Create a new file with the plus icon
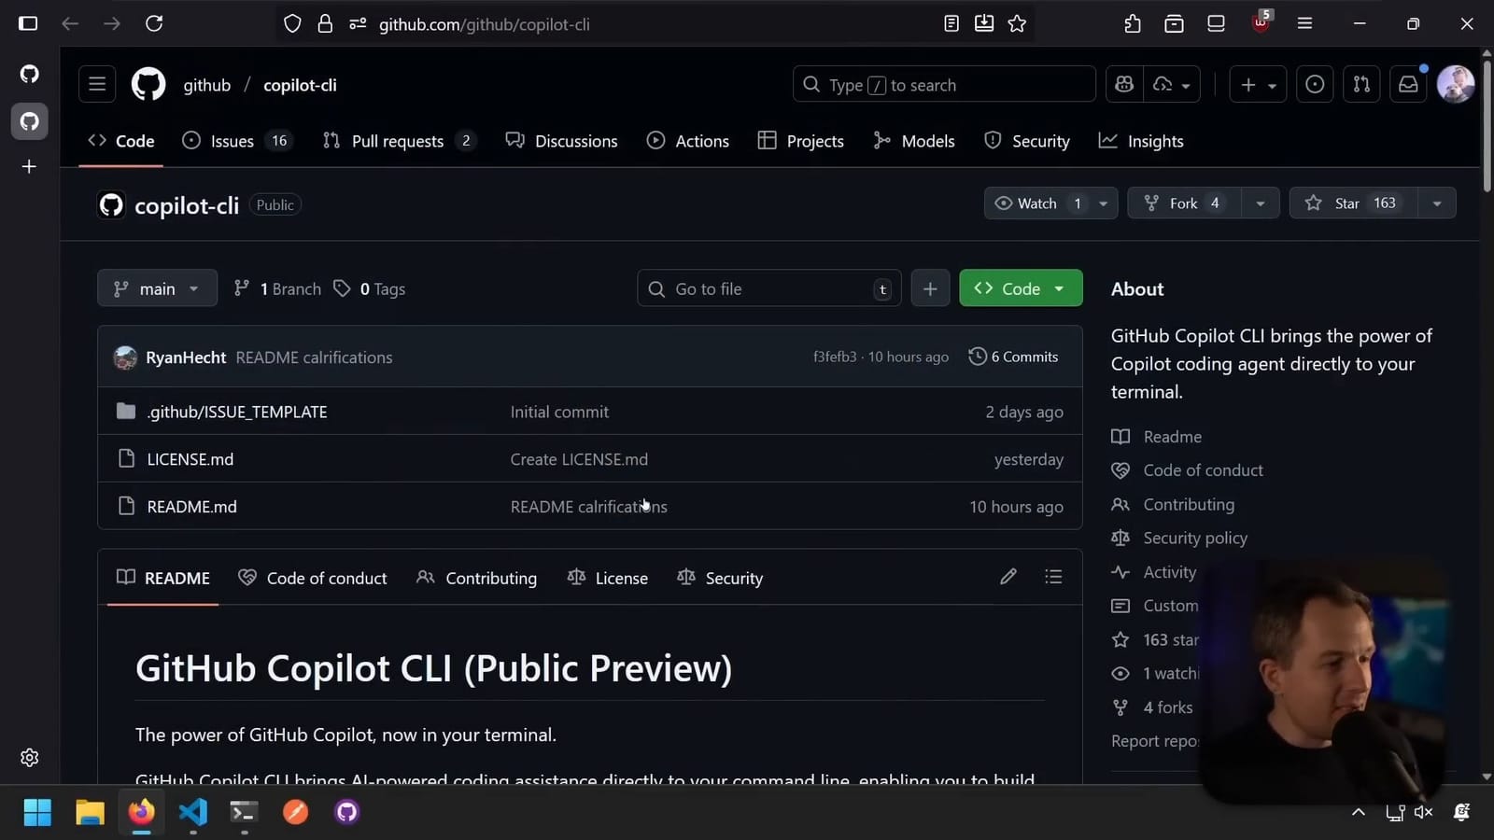This screenshot has height=840, width=1494. click(x=929, y=288)
